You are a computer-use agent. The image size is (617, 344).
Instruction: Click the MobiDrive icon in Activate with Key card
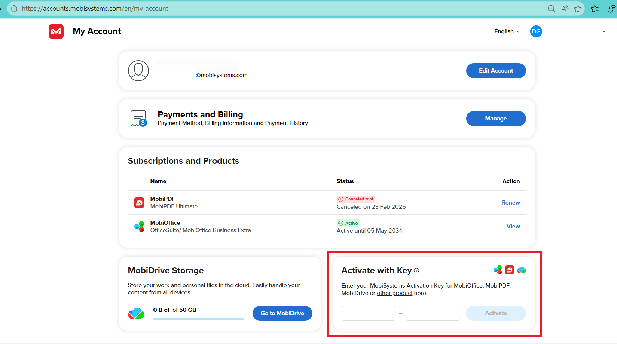point(522,270)
